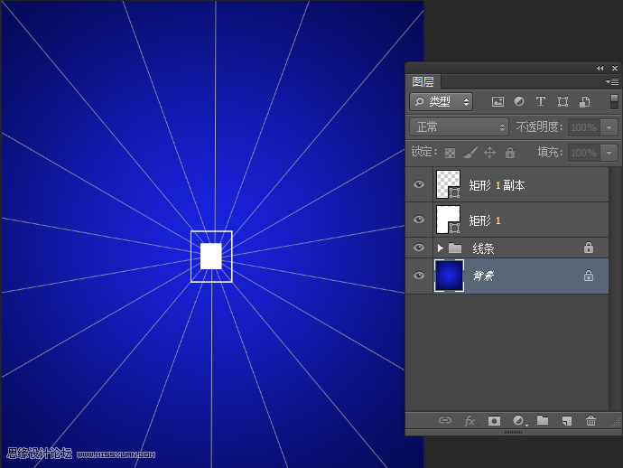The width and height of the screenshot is (623, 468).
Task: Collapse the panel with double arrows
Action: coord(600,69)
